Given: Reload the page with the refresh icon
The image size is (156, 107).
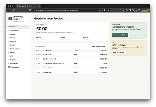Looking at the screenshot, I should coord(14,10).
